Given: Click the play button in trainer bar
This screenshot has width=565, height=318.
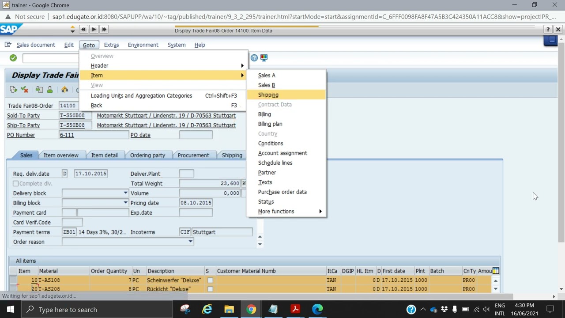Looking at the screenshot, I should click(94, 29).
